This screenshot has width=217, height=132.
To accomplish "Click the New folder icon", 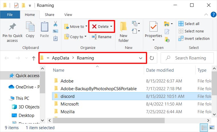I will point(124,27).
